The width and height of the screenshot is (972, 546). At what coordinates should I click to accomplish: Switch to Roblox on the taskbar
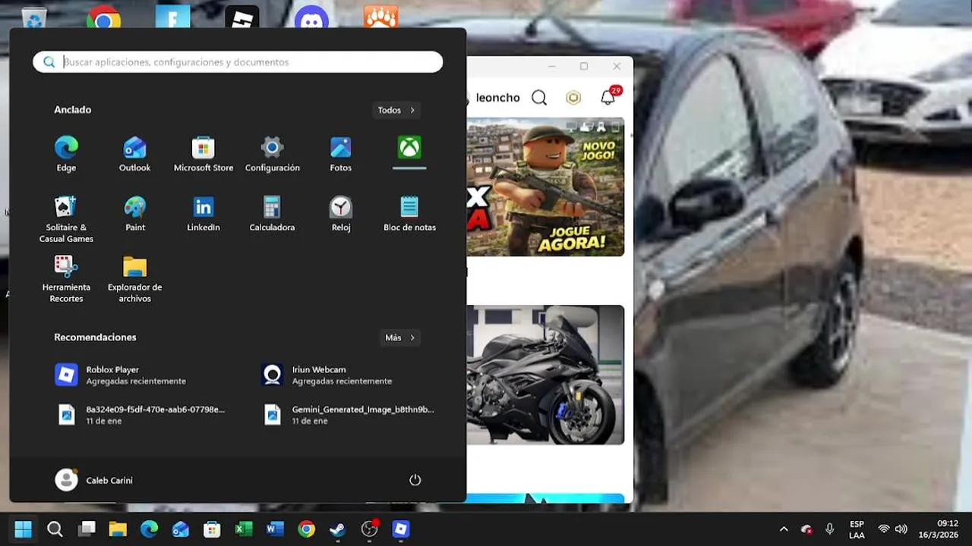(x=401, y=529)
